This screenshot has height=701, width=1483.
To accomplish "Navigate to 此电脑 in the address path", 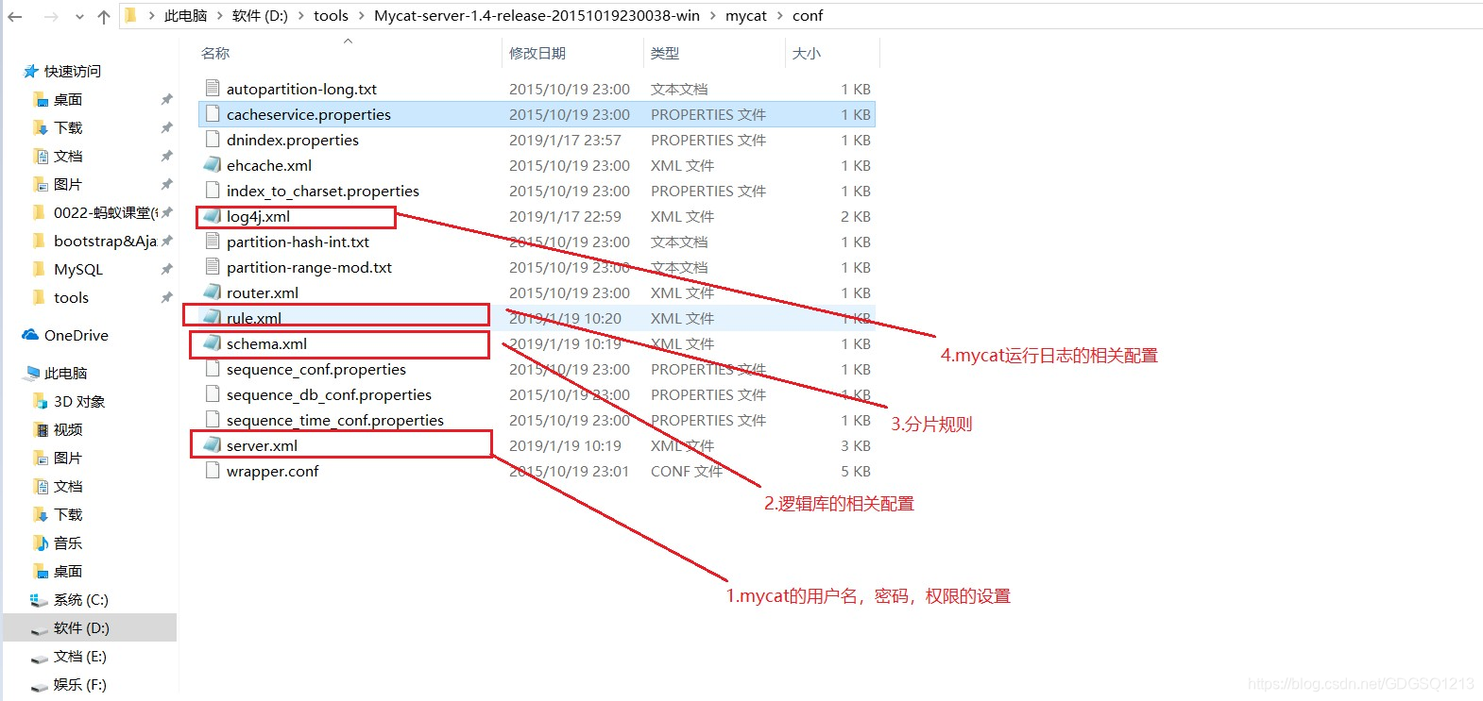I will point(185,15).
